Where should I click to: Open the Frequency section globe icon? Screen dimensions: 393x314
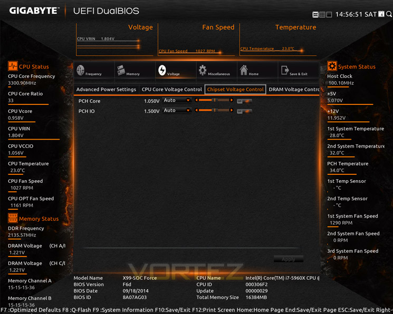click(81, 70)
